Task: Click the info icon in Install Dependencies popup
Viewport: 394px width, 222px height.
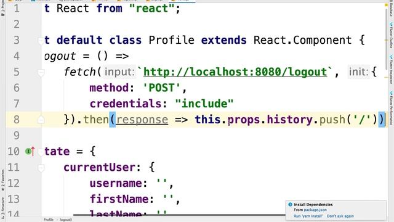Action: pyautogui.click(x=290, y=204)
